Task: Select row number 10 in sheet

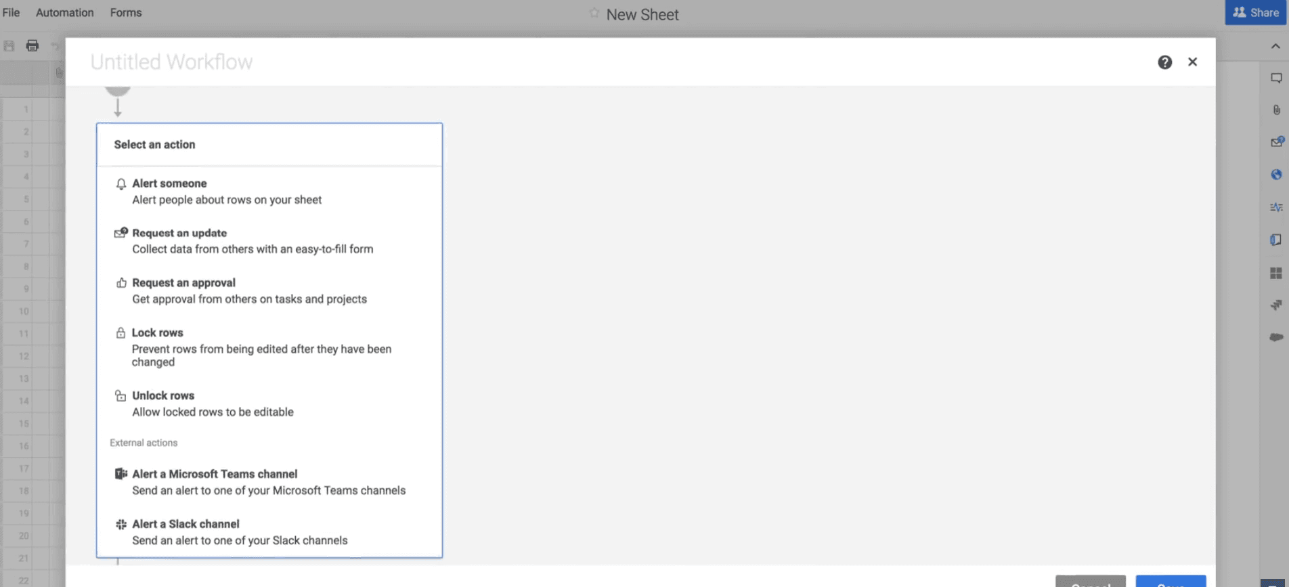Action: 24,311
